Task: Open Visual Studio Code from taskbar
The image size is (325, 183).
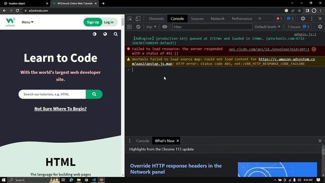Action: (x=93, y=180)
